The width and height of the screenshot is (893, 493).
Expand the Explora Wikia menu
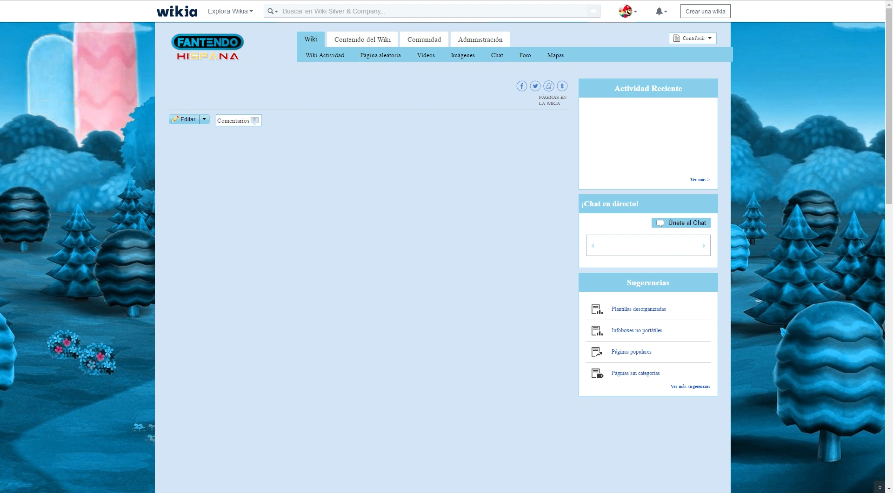pyautogui.click(x=230, y=11)
